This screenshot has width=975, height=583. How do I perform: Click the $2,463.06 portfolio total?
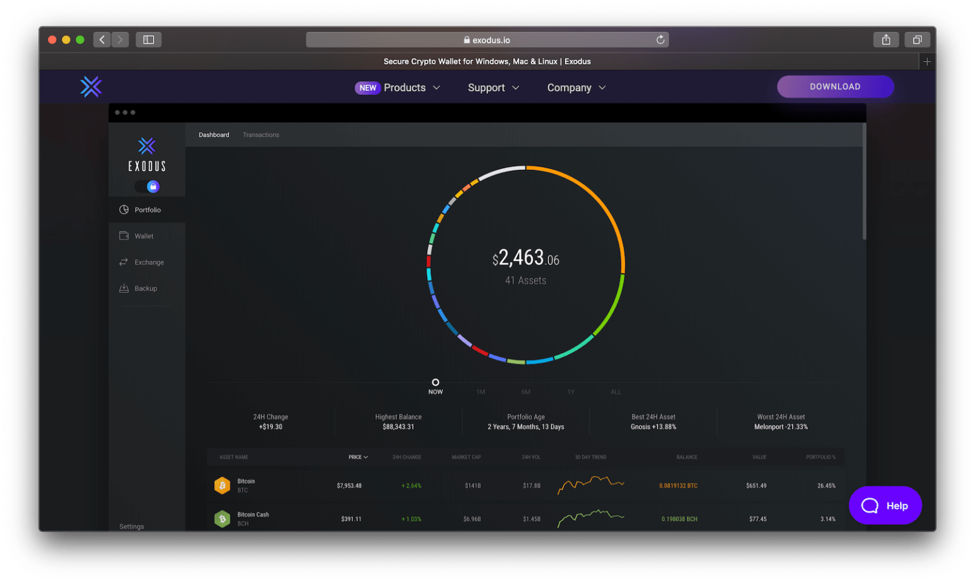(526, 258)
